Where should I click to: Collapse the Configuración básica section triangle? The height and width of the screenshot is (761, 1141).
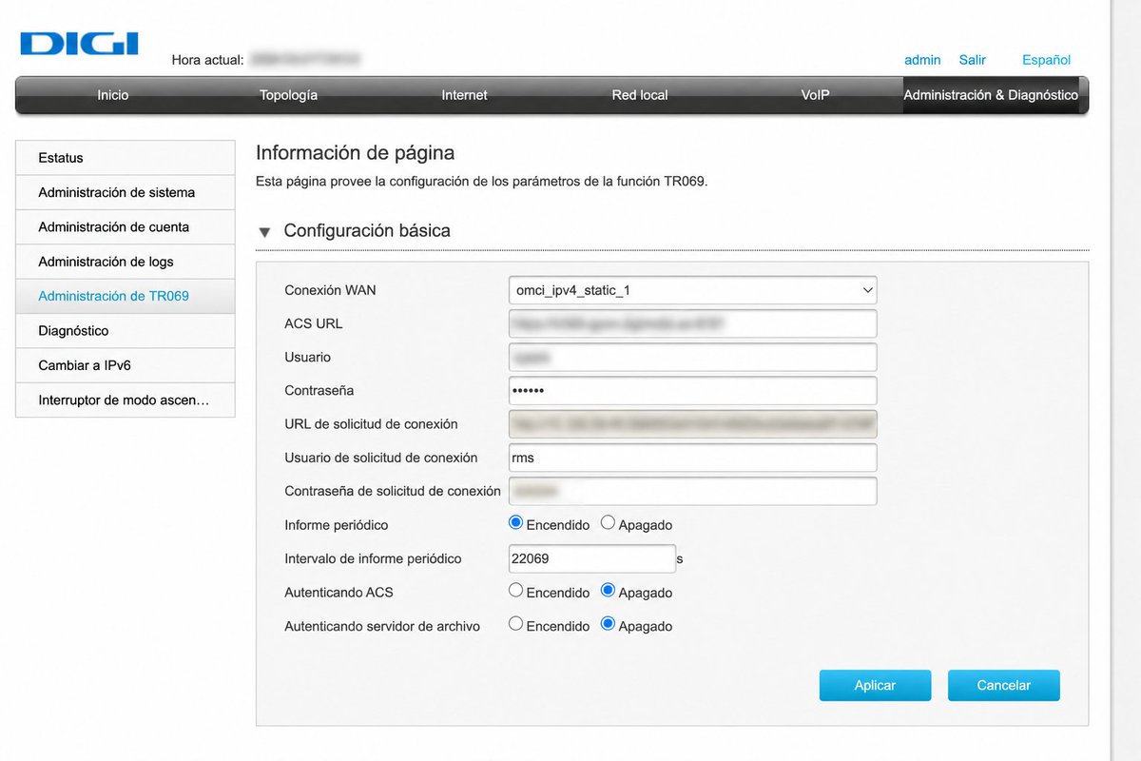tap(265, 231)
